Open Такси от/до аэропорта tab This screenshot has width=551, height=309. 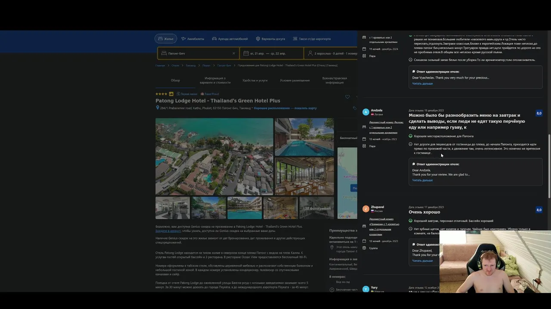click(312, 39)
